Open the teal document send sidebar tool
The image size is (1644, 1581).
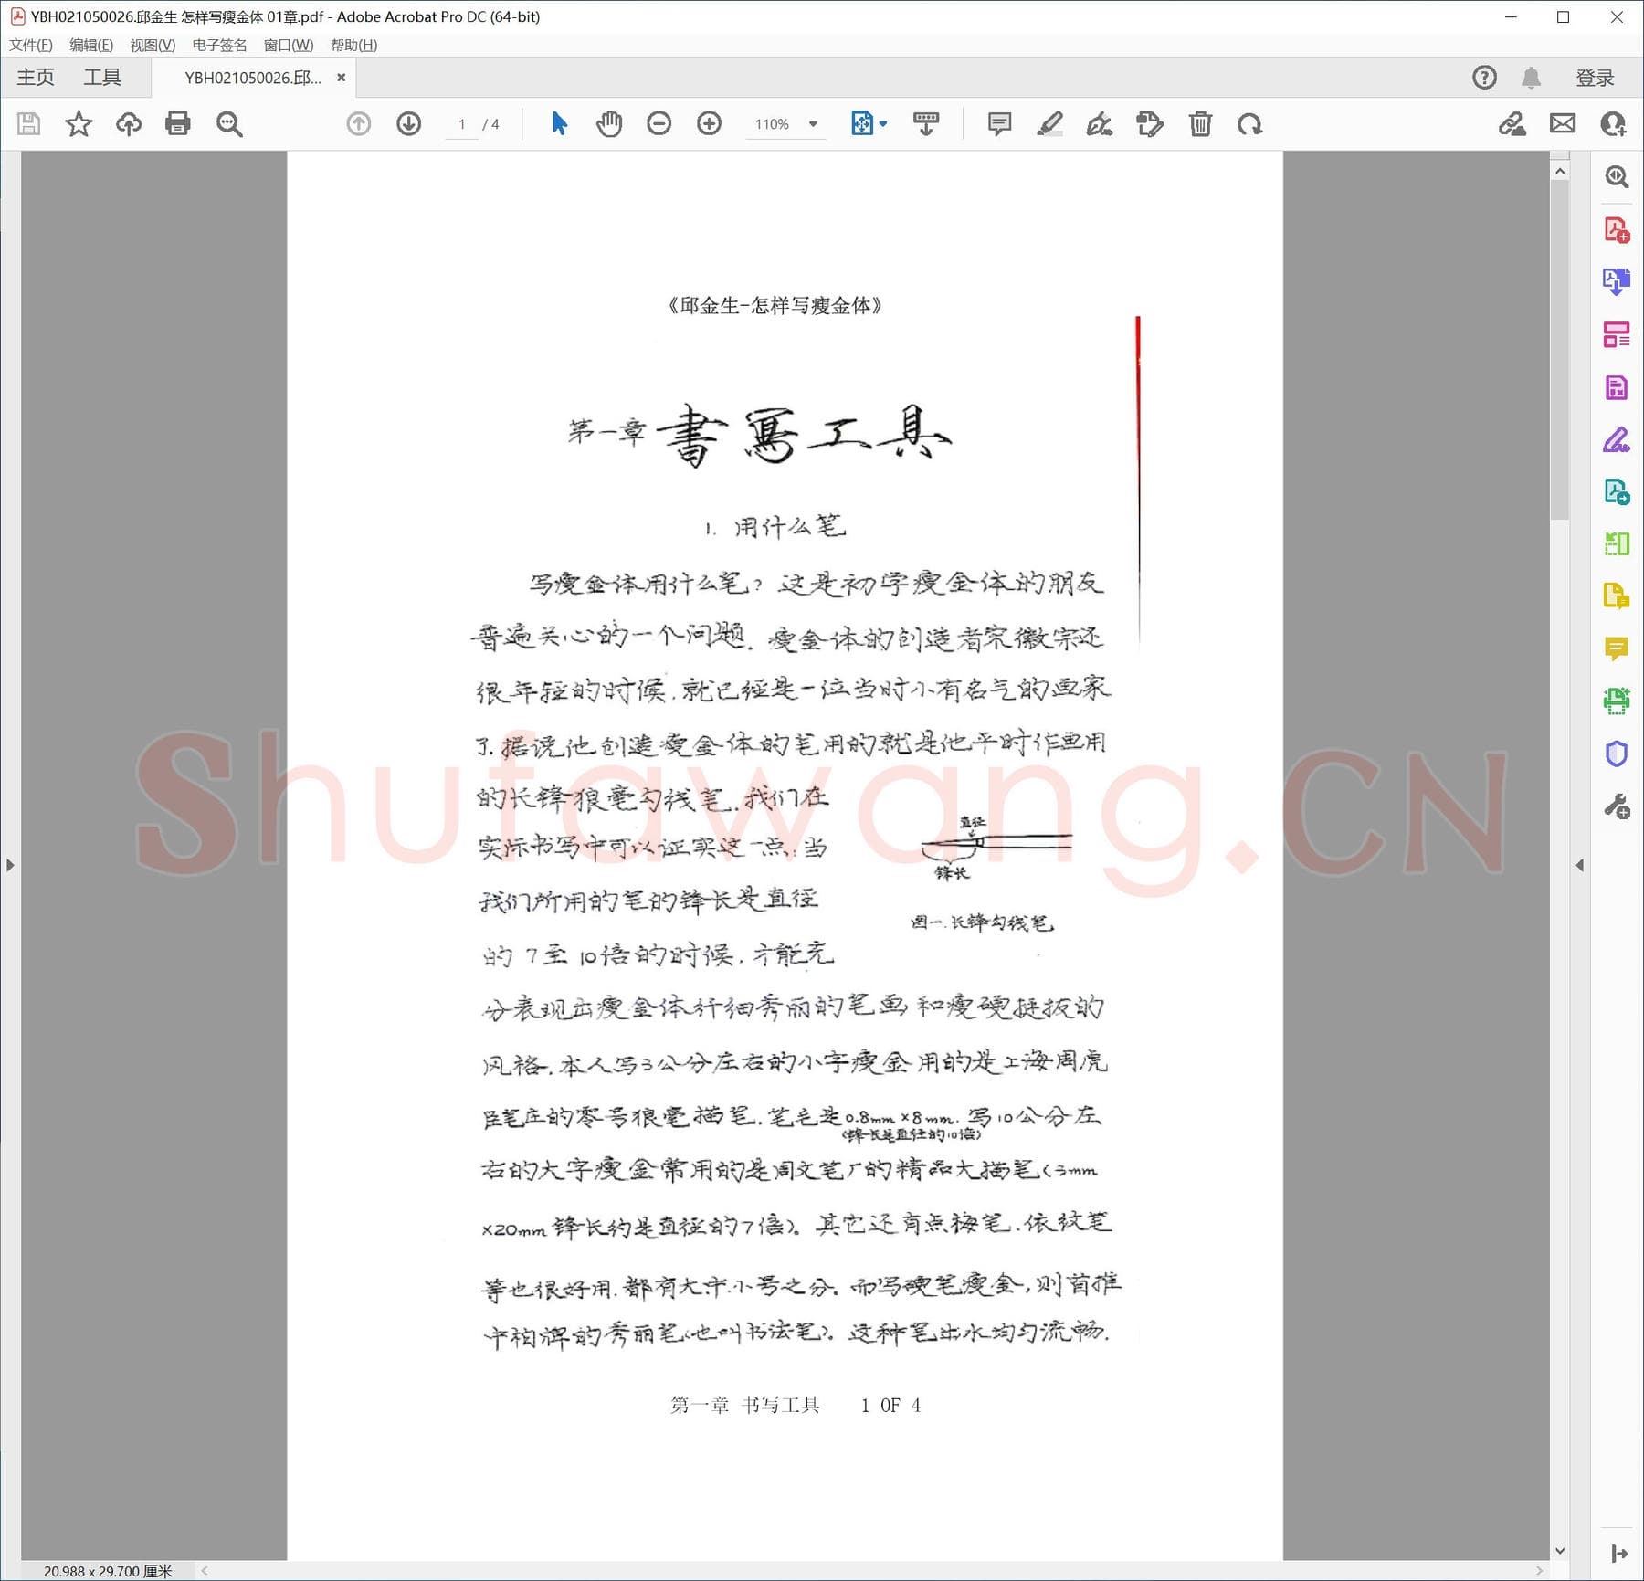click(1617, 492)
